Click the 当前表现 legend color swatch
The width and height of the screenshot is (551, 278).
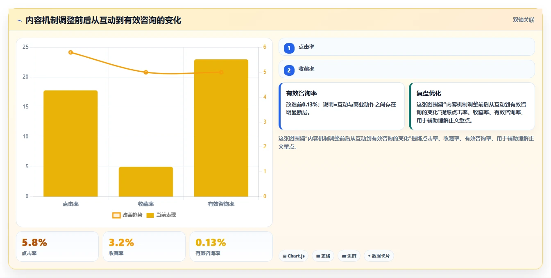coord(150,215)
